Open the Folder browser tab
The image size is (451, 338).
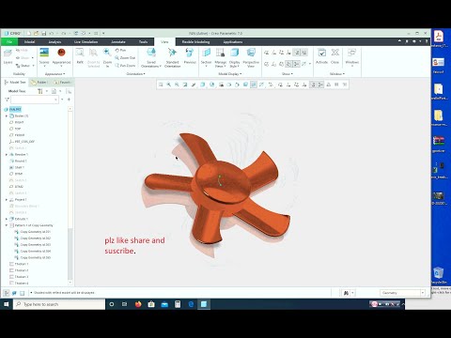point(39,83)
